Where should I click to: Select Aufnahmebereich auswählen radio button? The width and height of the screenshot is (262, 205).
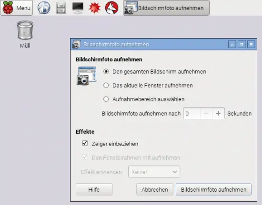[x=106, y=99]
